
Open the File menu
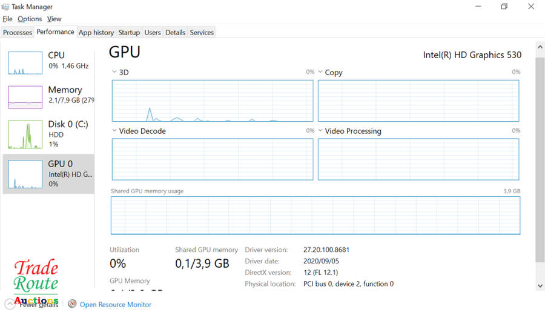pos(7,19)
